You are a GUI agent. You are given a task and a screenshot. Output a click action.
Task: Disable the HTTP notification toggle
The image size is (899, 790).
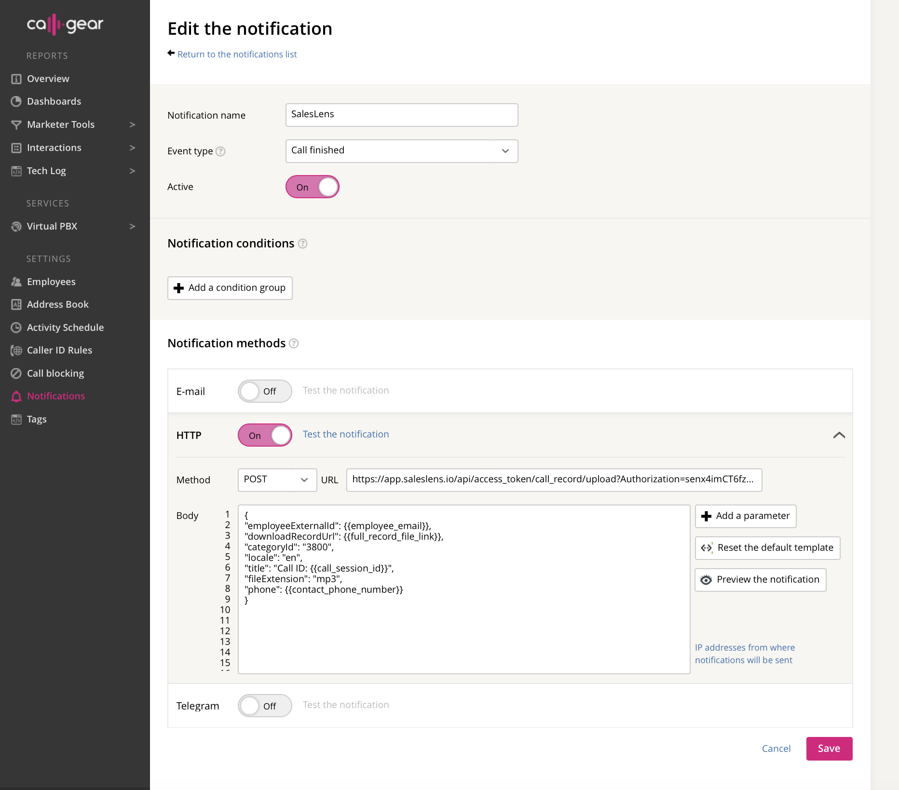pyautogui.click(x=265, y=436)
